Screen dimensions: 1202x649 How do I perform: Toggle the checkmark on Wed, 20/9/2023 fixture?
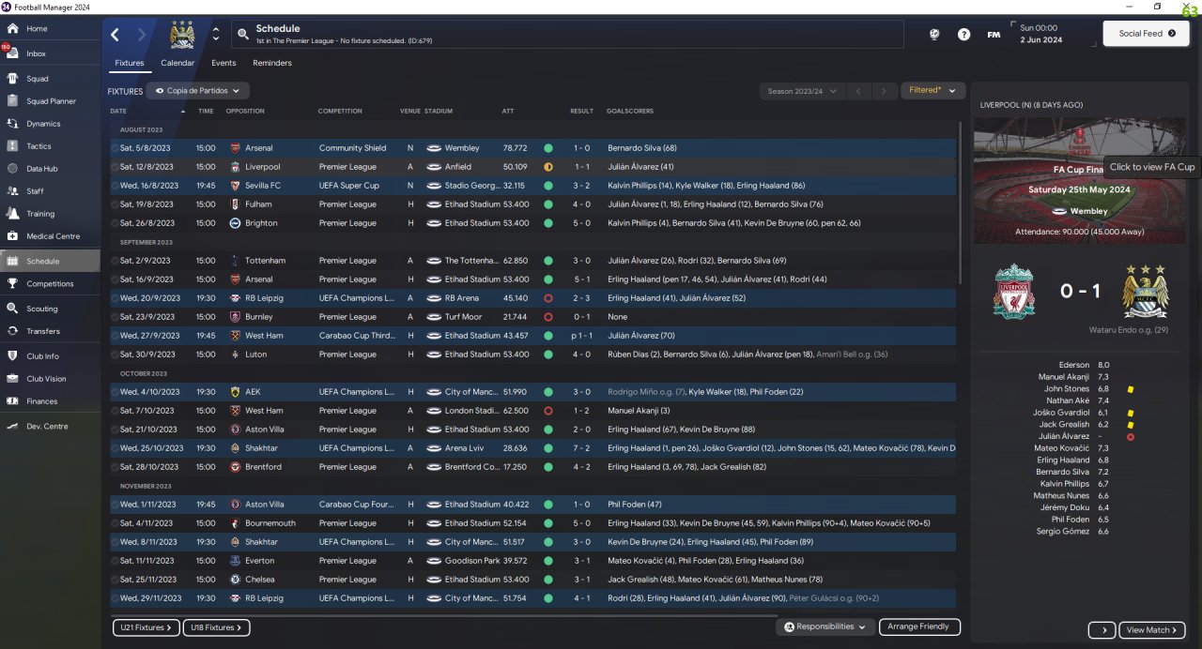pyautogui.click(x=115, y=298)
